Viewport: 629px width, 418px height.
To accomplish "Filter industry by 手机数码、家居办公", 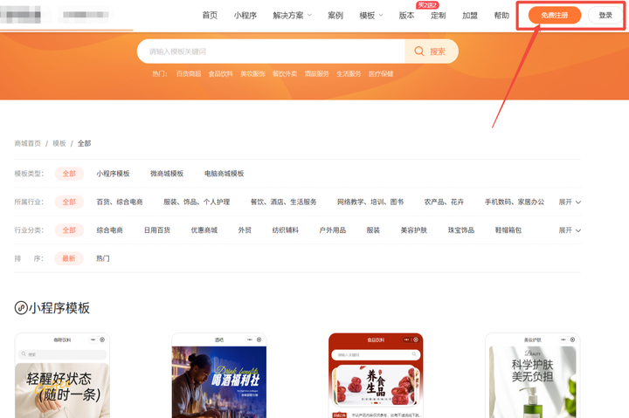I will pyautogui.click(x=515, y=202).
